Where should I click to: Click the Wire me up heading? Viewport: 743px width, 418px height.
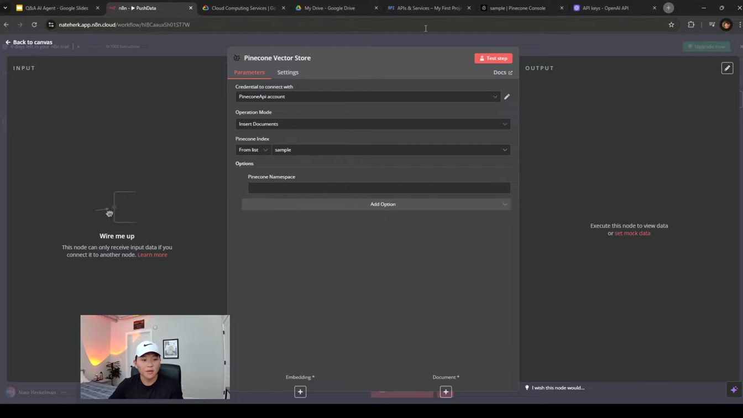(x=117, y=236)
